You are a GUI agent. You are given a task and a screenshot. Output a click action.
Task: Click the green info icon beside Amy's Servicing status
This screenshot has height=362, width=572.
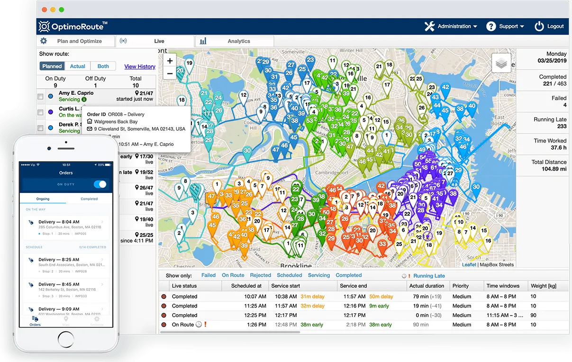[84, 100]
